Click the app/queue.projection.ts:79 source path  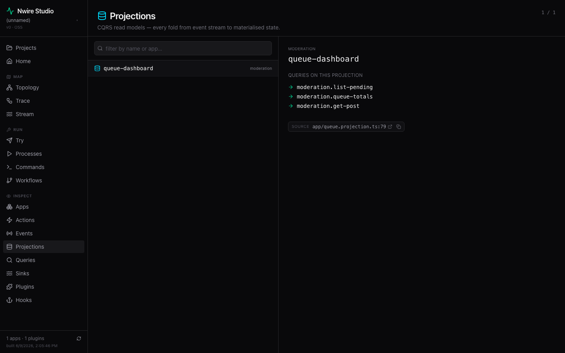349,127
